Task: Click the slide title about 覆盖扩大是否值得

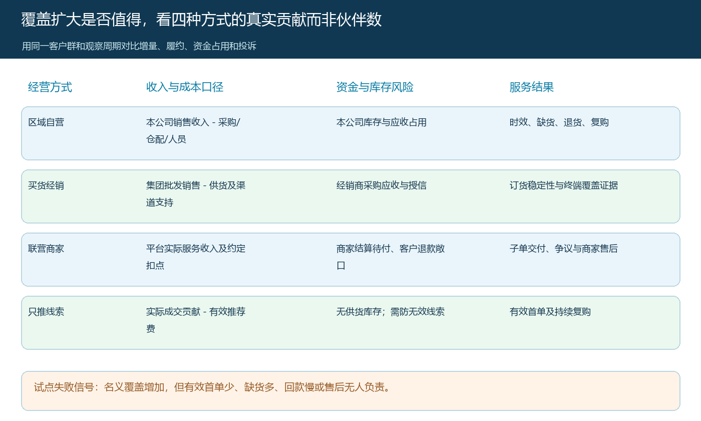Action: point(201,20)
